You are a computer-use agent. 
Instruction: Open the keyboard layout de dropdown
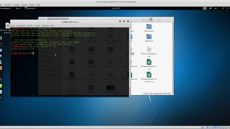tap(216, 8)
